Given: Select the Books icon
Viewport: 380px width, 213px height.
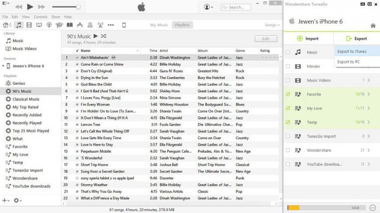Looking at the screenshot, I should pyautogui.click(x=69, y=25).
